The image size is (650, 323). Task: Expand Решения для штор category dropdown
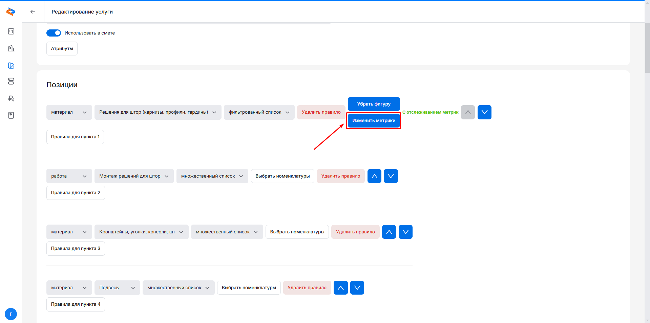pos(158,112)
